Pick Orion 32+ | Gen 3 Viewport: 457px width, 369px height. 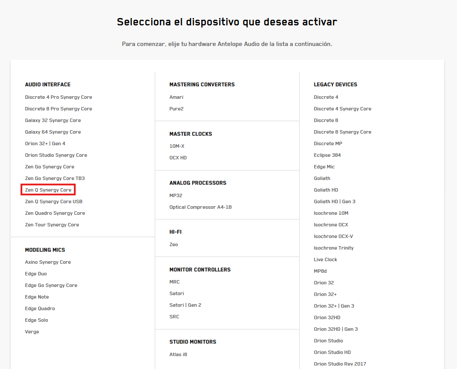(x=334, y=306)
